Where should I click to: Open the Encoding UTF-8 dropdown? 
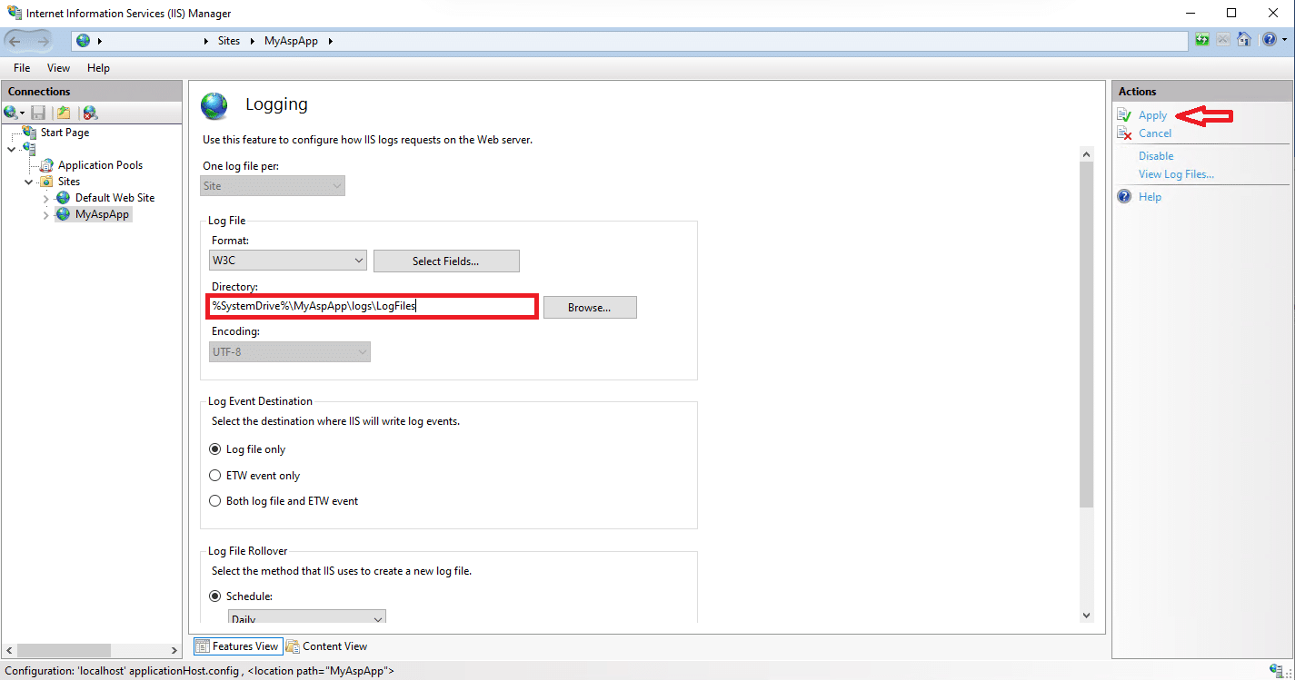click(x=290, y=351)
